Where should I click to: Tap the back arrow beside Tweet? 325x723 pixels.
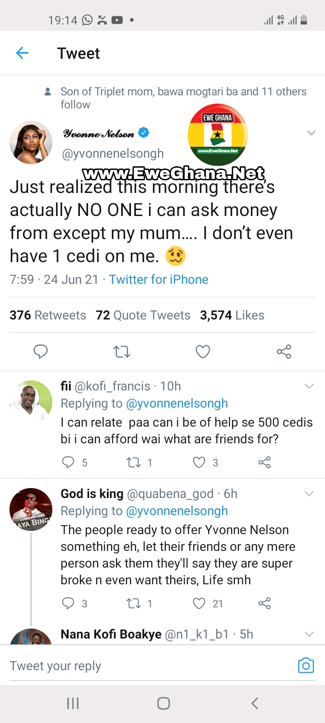point(22,53)
